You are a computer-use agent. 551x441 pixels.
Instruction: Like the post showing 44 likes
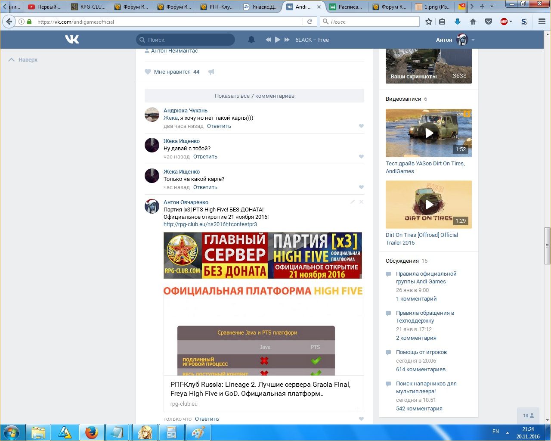pos(148,72)
